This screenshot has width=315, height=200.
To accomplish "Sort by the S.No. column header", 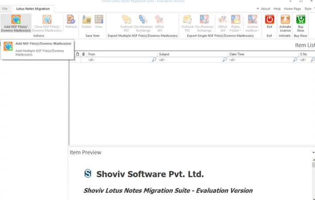I will point(307,54).
